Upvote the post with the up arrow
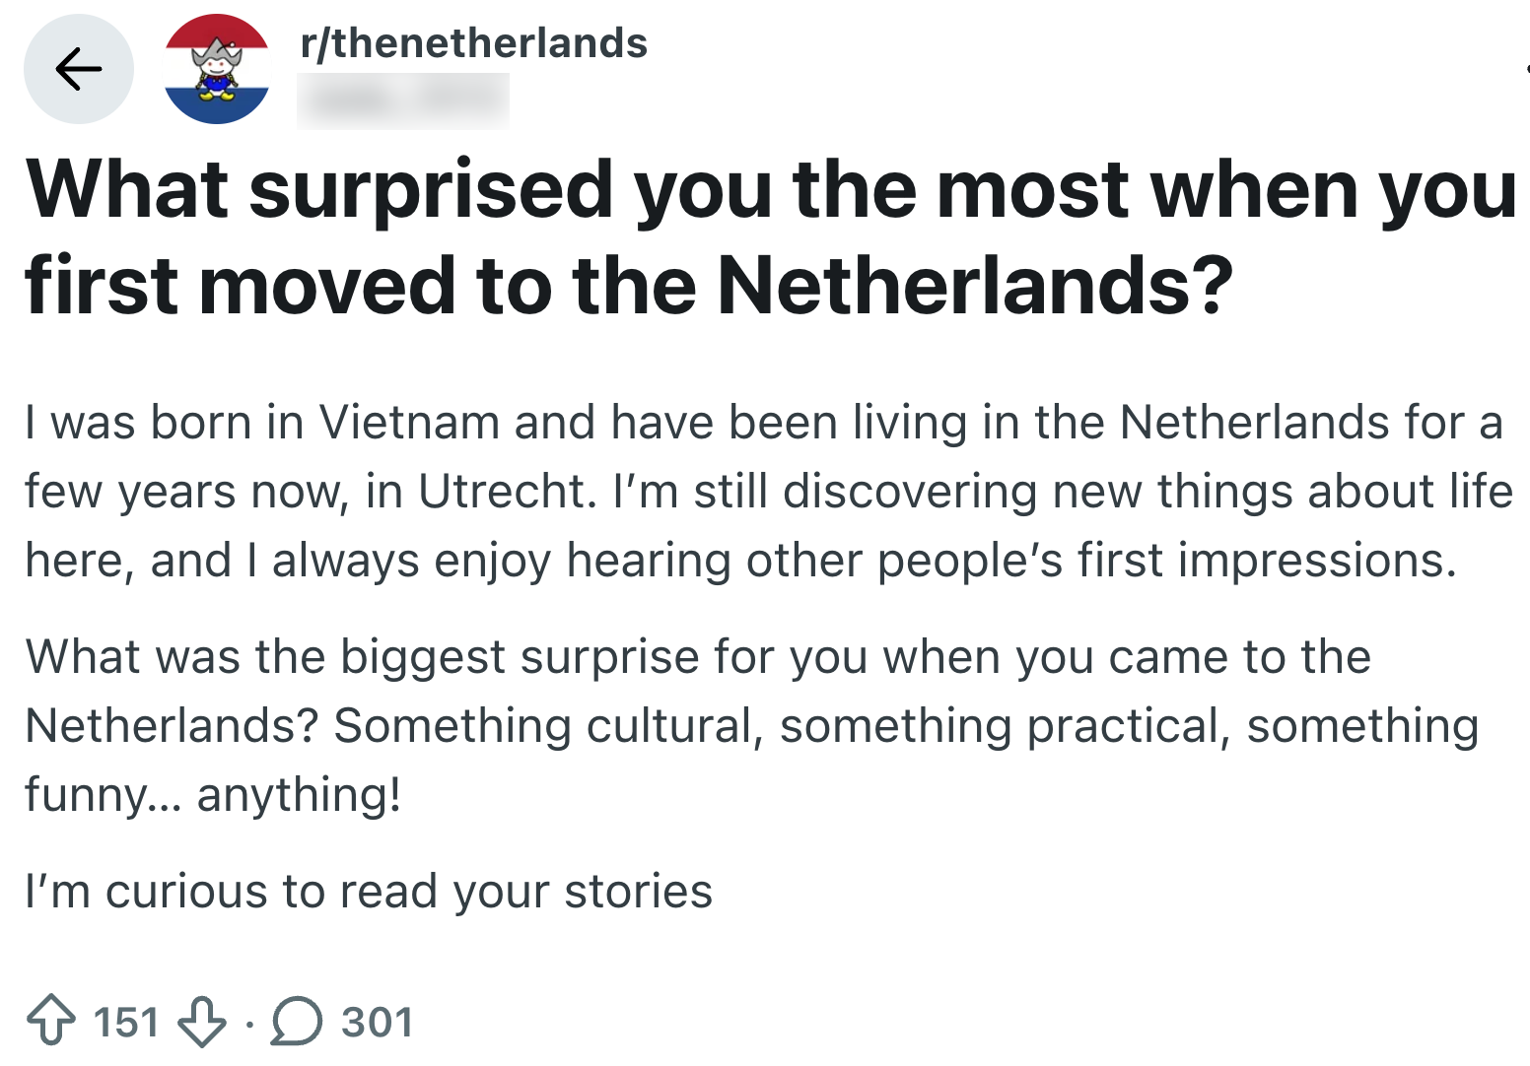This screenshot has width=1530, height=1066. point(51,1021)
